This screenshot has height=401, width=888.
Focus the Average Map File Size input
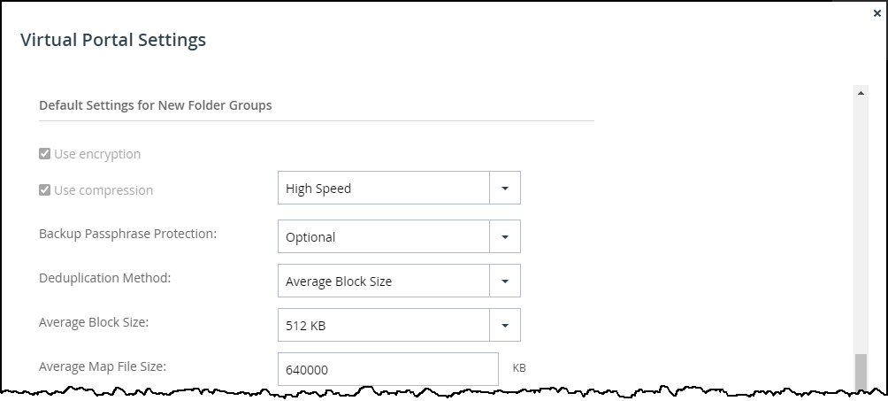click(x=387, y=370)
